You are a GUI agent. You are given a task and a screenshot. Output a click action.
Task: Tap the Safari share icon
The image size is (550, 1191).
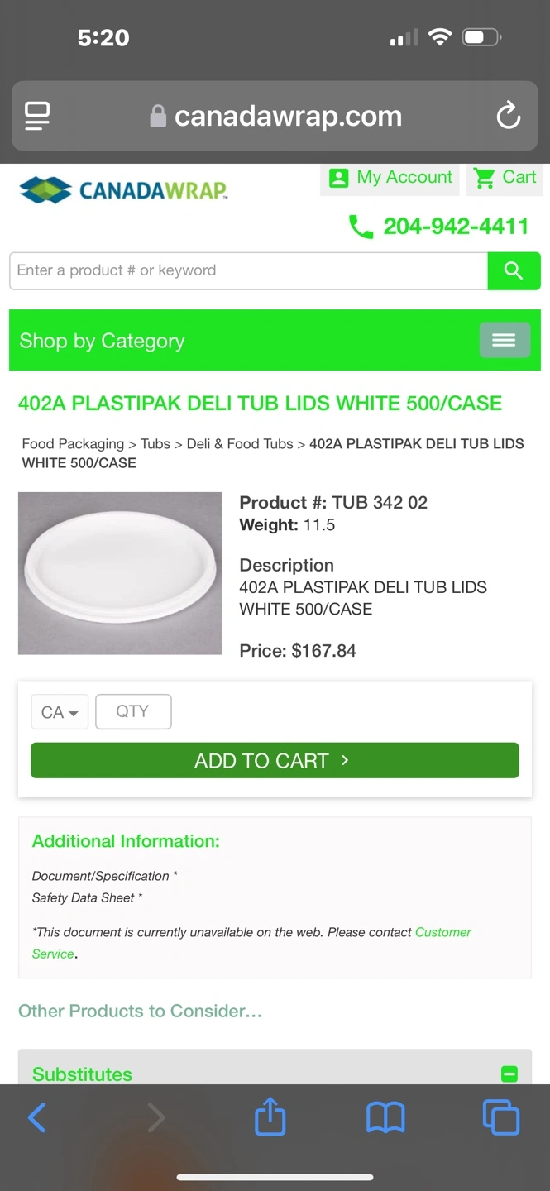(x=270, y=1117)
